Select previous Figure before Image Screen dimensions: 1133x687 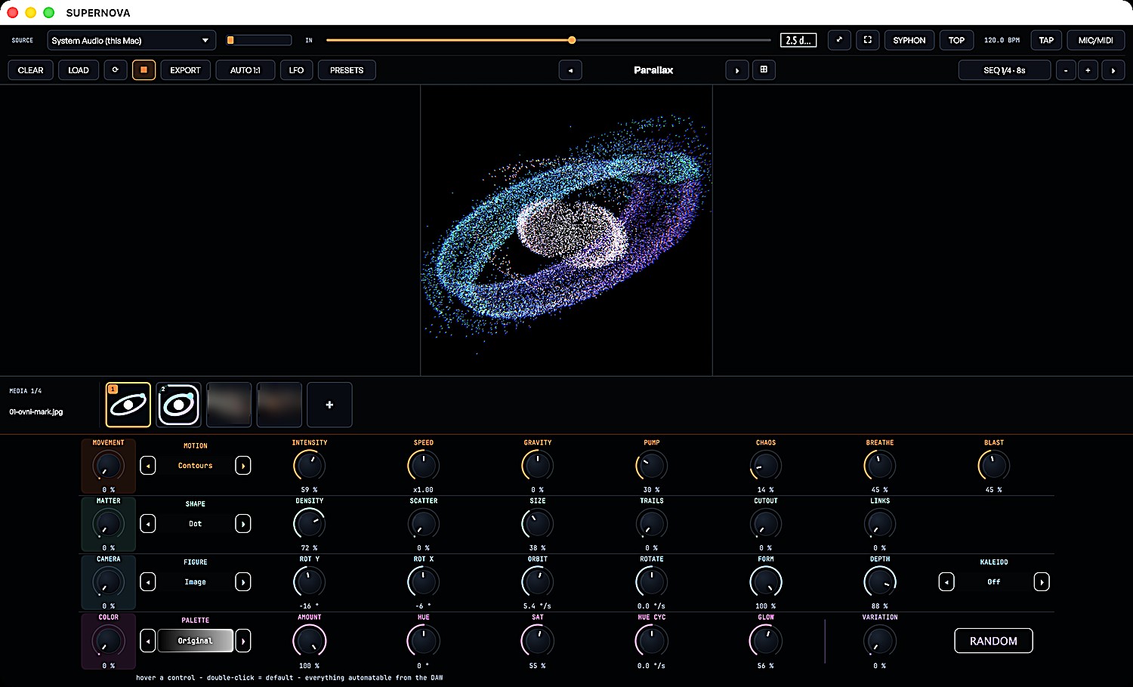point(148,582)
